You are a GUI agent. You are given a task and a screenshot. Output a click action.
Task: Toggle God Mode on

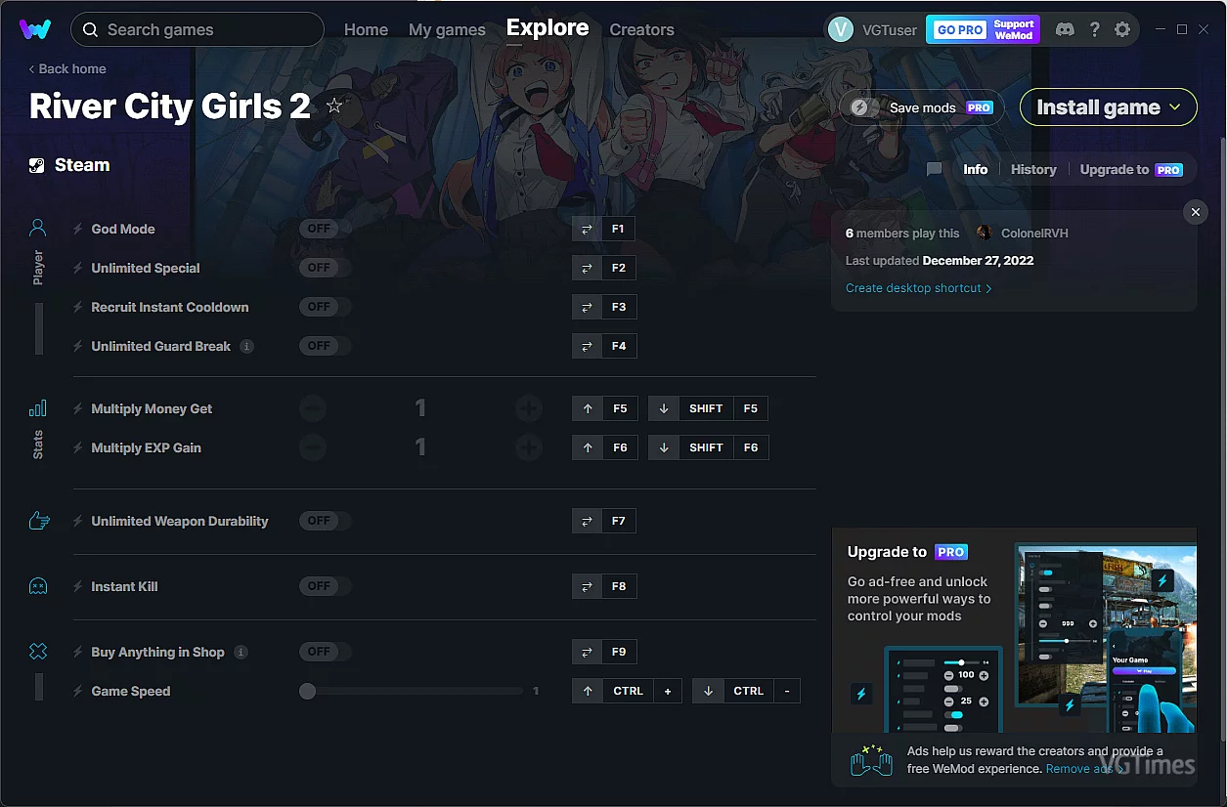click(x=325, y=229)
